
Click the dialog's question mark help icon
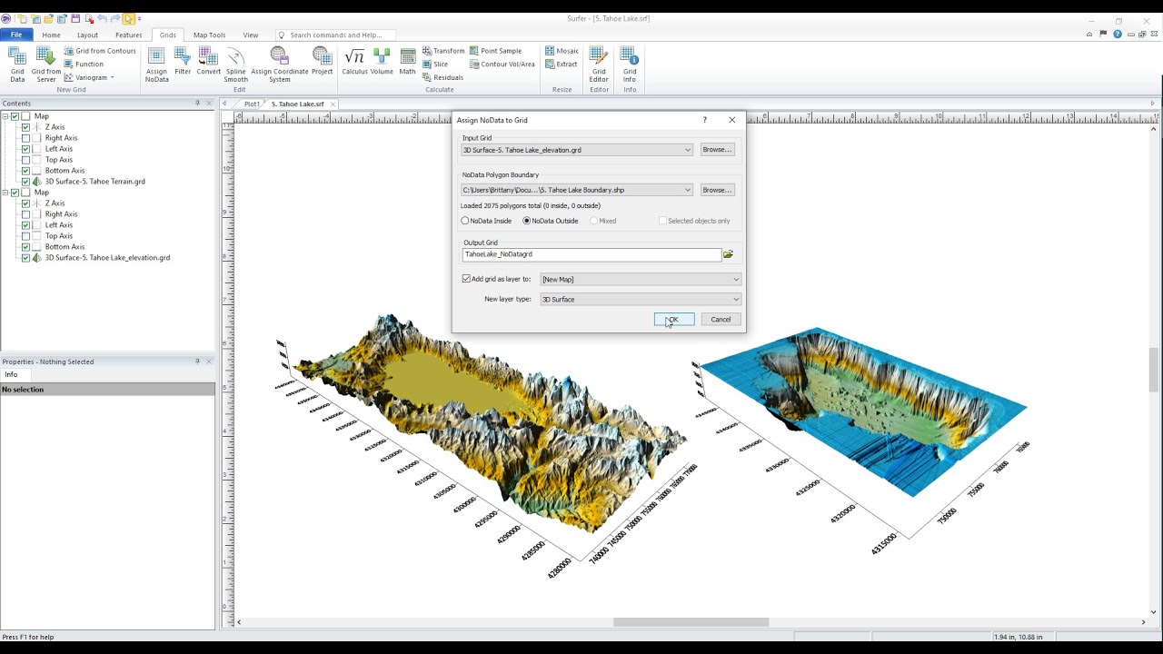704,120
